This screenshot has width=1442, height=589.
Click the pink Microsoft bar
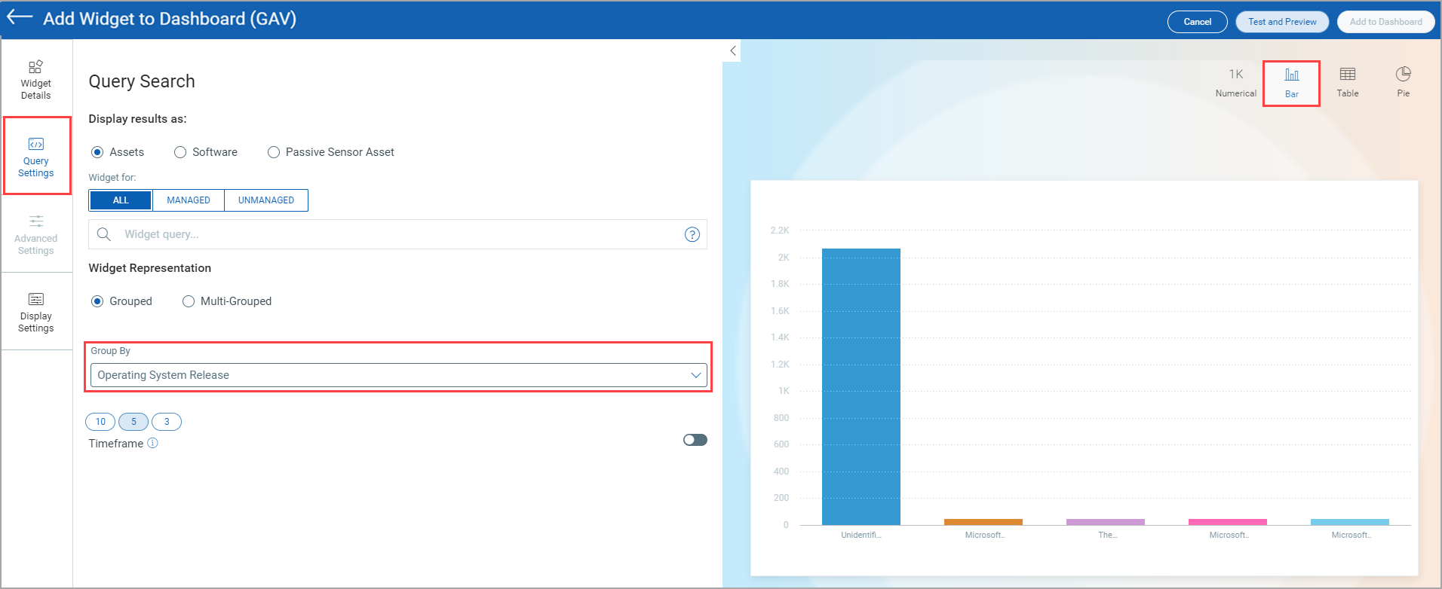(x=1228, y=522)
